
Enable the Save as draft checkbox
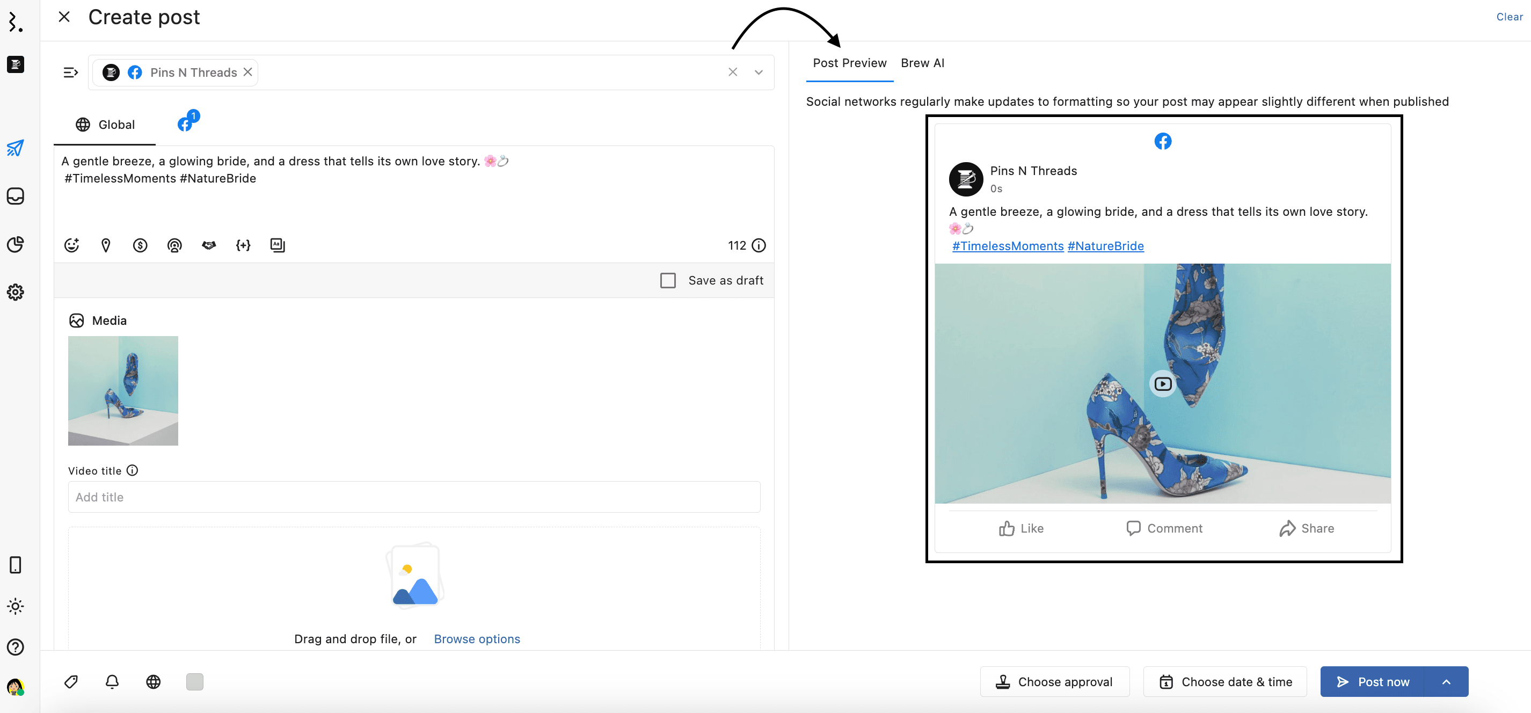pos(668,280)
